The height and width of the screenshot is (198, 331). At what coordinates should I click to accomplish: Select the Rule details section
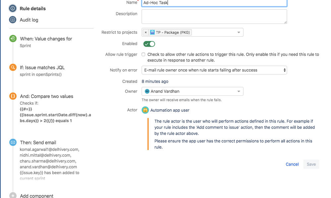click(x=32, y=9)
